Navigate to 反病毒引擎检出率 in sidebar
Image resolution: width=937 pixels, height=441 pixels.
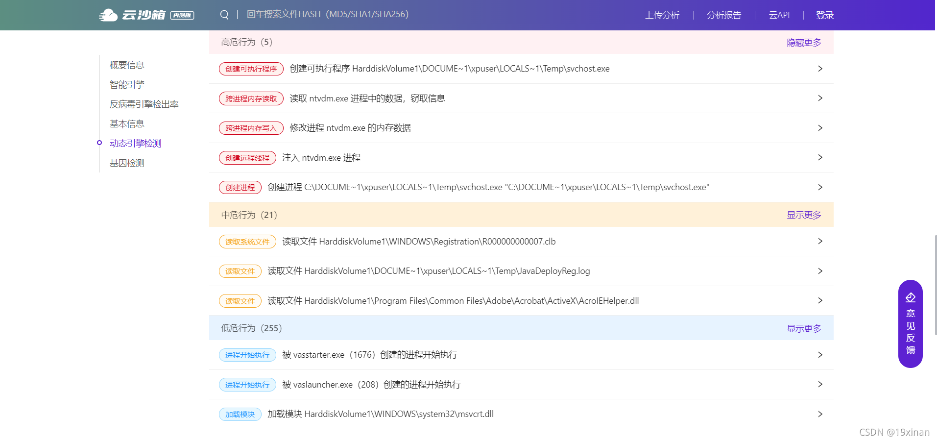click(144, 104)
